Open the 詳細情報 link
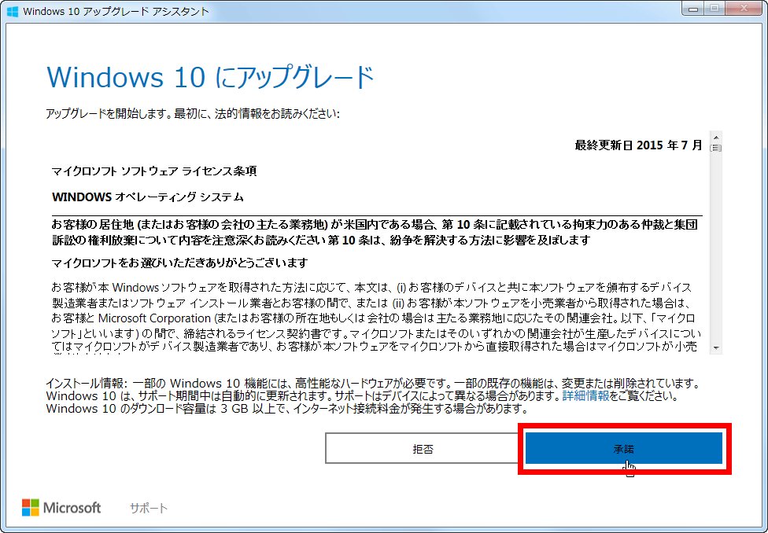768x533 pixels. coord(585,395)
